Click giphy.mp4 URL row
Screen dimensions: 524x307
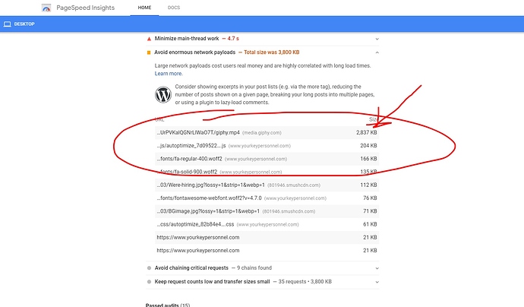tap(267, 132)
